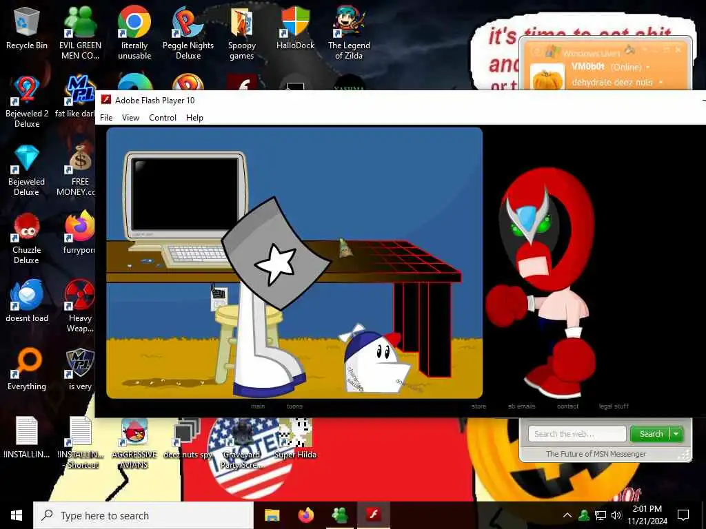Image resolution: width=706 pixels, height=529 pixels.
Task: Open the notifications action center icon
Action: click(x=683, y=515)
